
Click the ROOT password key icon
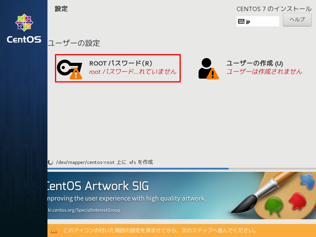click(67, 67)
